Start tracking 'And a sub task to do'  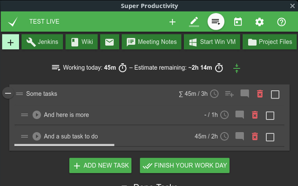point(37,137)
